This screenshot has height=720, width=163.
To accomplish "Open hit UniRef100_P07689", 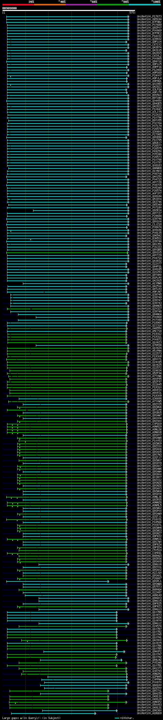I will tap(149, 25).
